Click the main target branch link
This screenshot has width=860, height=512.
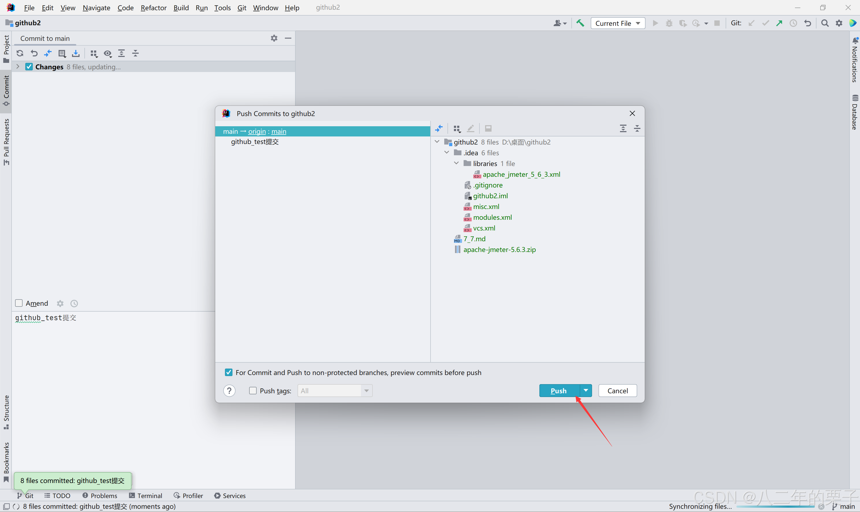click(x=279, y=131)
